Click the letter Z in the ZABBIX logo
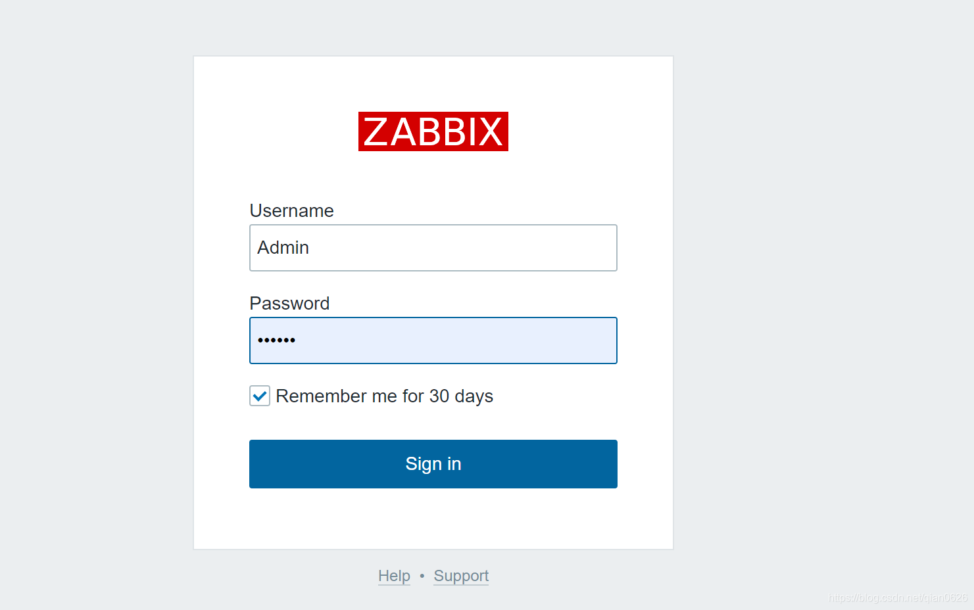This screenshot has width=974, height=610. 376,132
